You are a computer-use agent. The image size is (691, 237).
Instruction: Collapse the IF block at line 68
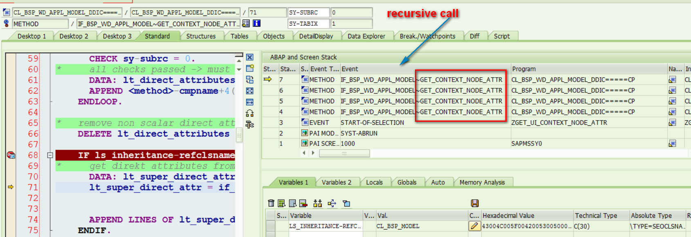point(50,155)
